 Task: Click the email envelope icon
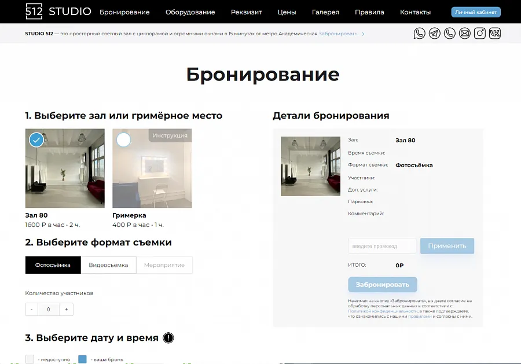(464, 34)
